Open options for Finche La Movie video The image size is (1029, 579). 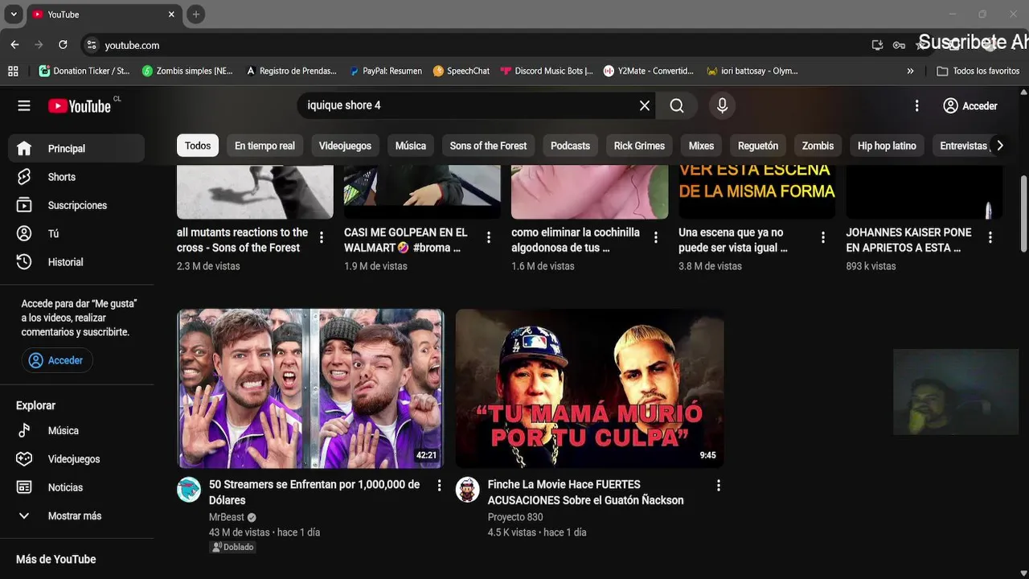pos(718,486)
